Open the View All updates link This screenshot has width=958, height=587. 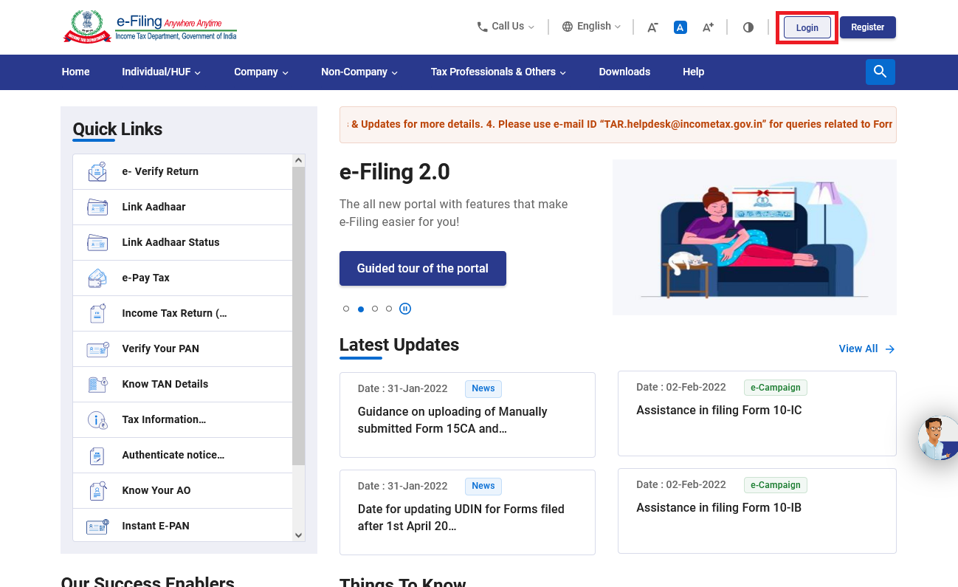pyautogui.click(x=867, y=349)
